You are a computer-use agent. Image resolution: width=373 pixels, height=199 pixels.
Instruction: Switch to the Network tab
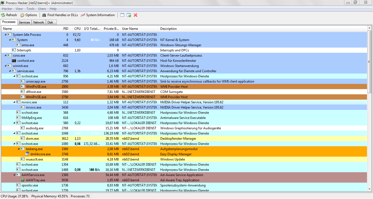click(x=39, y=22)
